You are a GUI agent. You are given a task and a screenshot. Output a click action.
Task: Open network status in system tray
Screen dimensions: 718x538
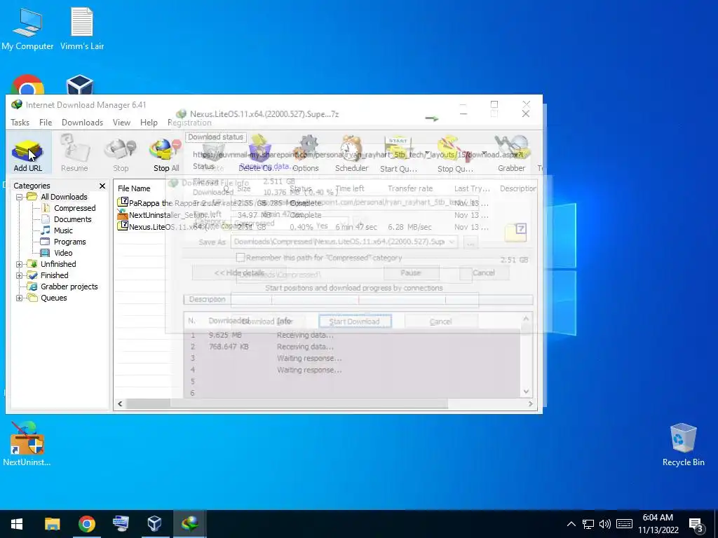pos(588,524)
